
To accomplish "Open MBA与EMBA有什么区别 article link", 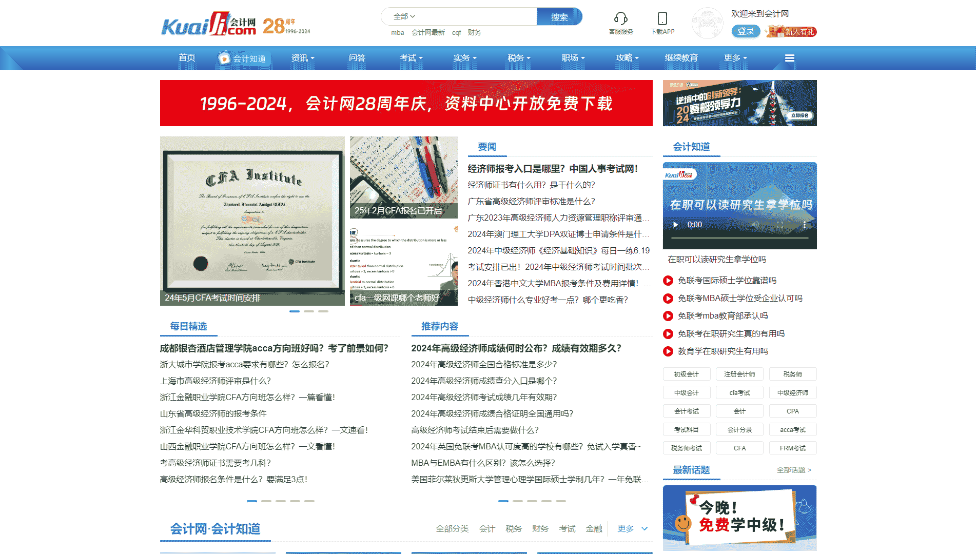I will pos(483,463).
